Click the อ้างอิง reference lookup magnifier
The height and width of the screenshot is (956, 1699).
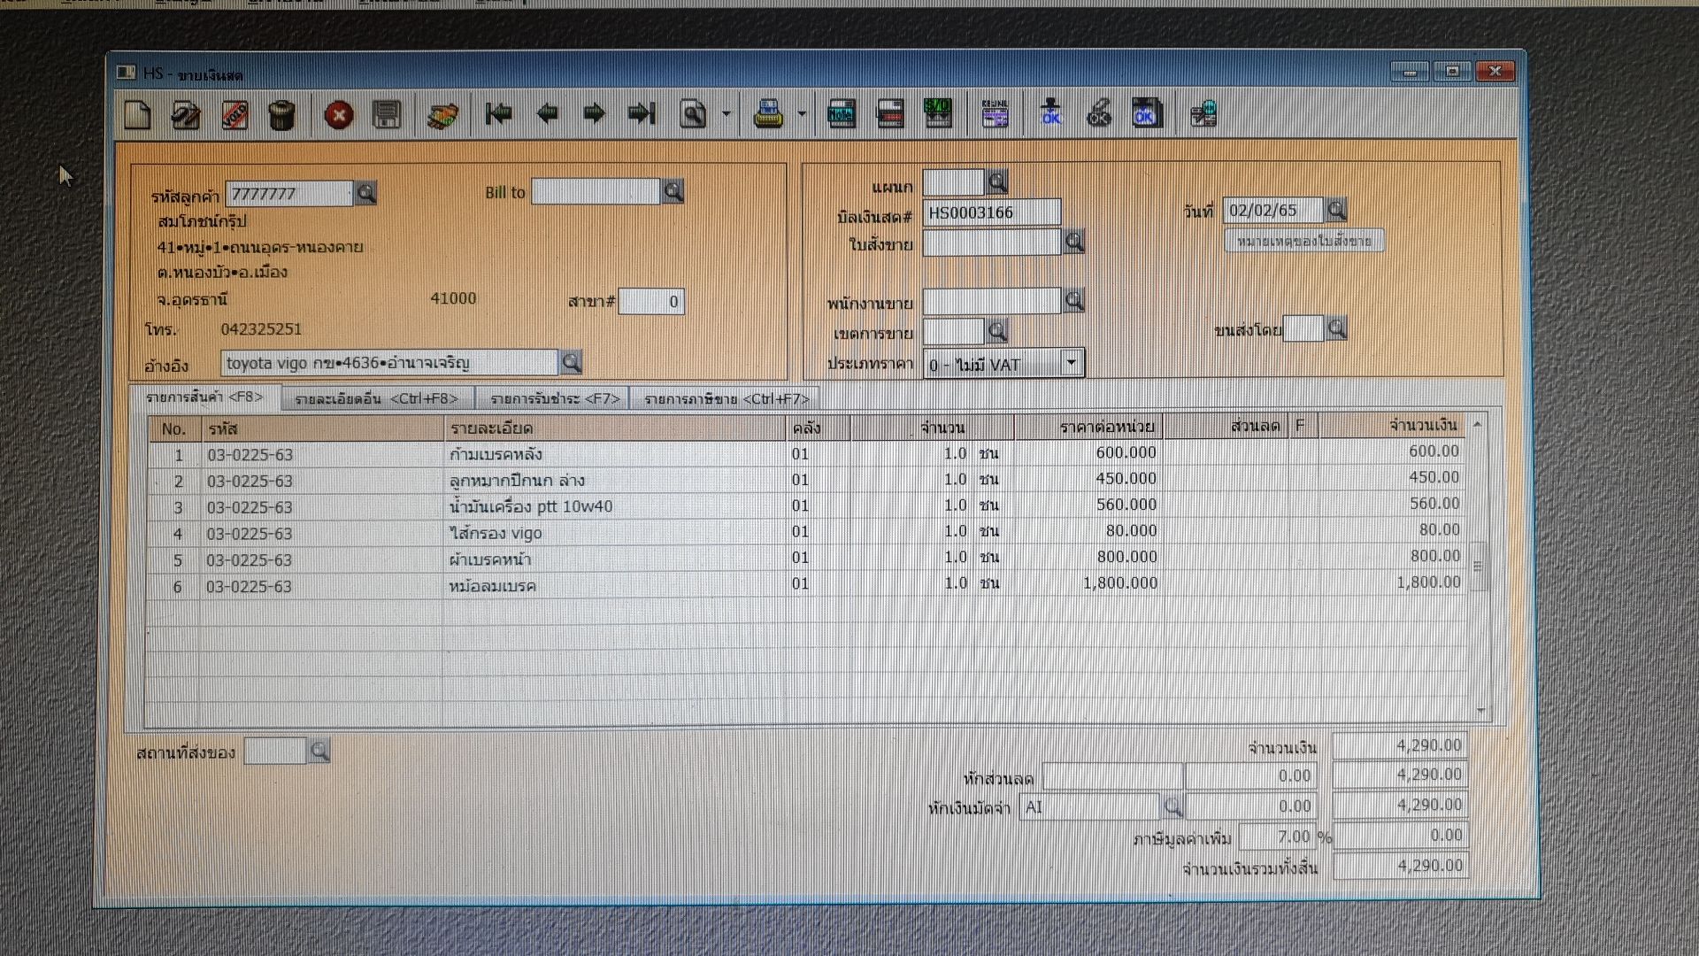(x=571, y=362)
